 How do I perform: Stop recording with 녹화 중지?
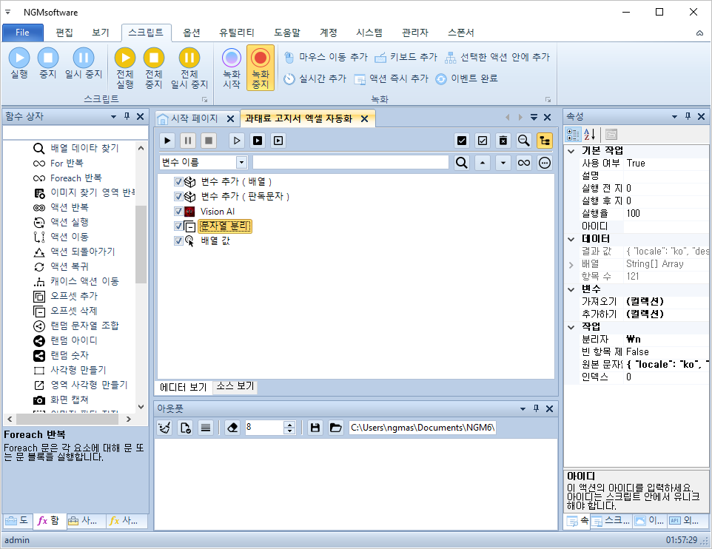pos(261,68)
